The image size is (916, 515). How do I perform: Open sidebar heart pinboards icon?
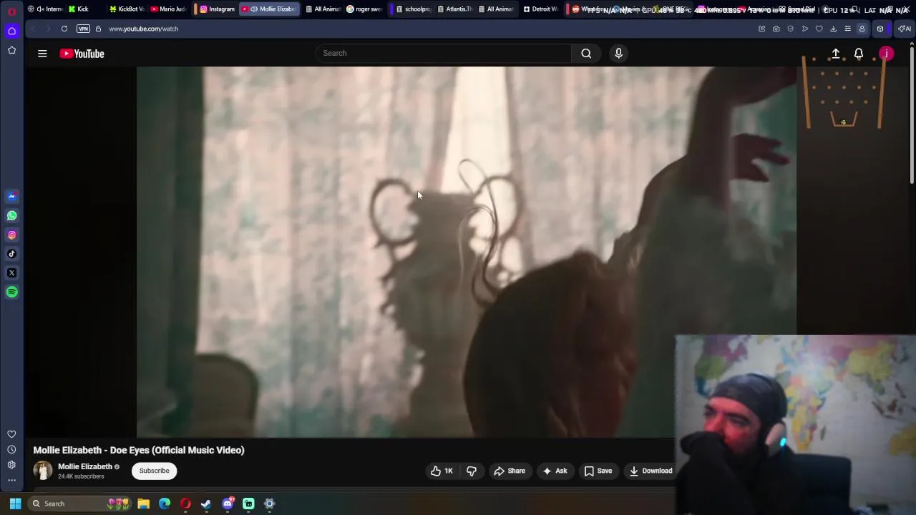[x=11, y=434]
